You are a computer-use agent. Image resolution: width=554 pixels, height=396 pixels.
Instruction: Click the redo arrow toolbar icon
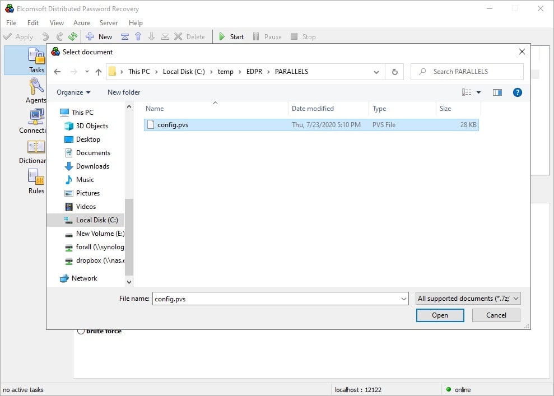(59, 36)
